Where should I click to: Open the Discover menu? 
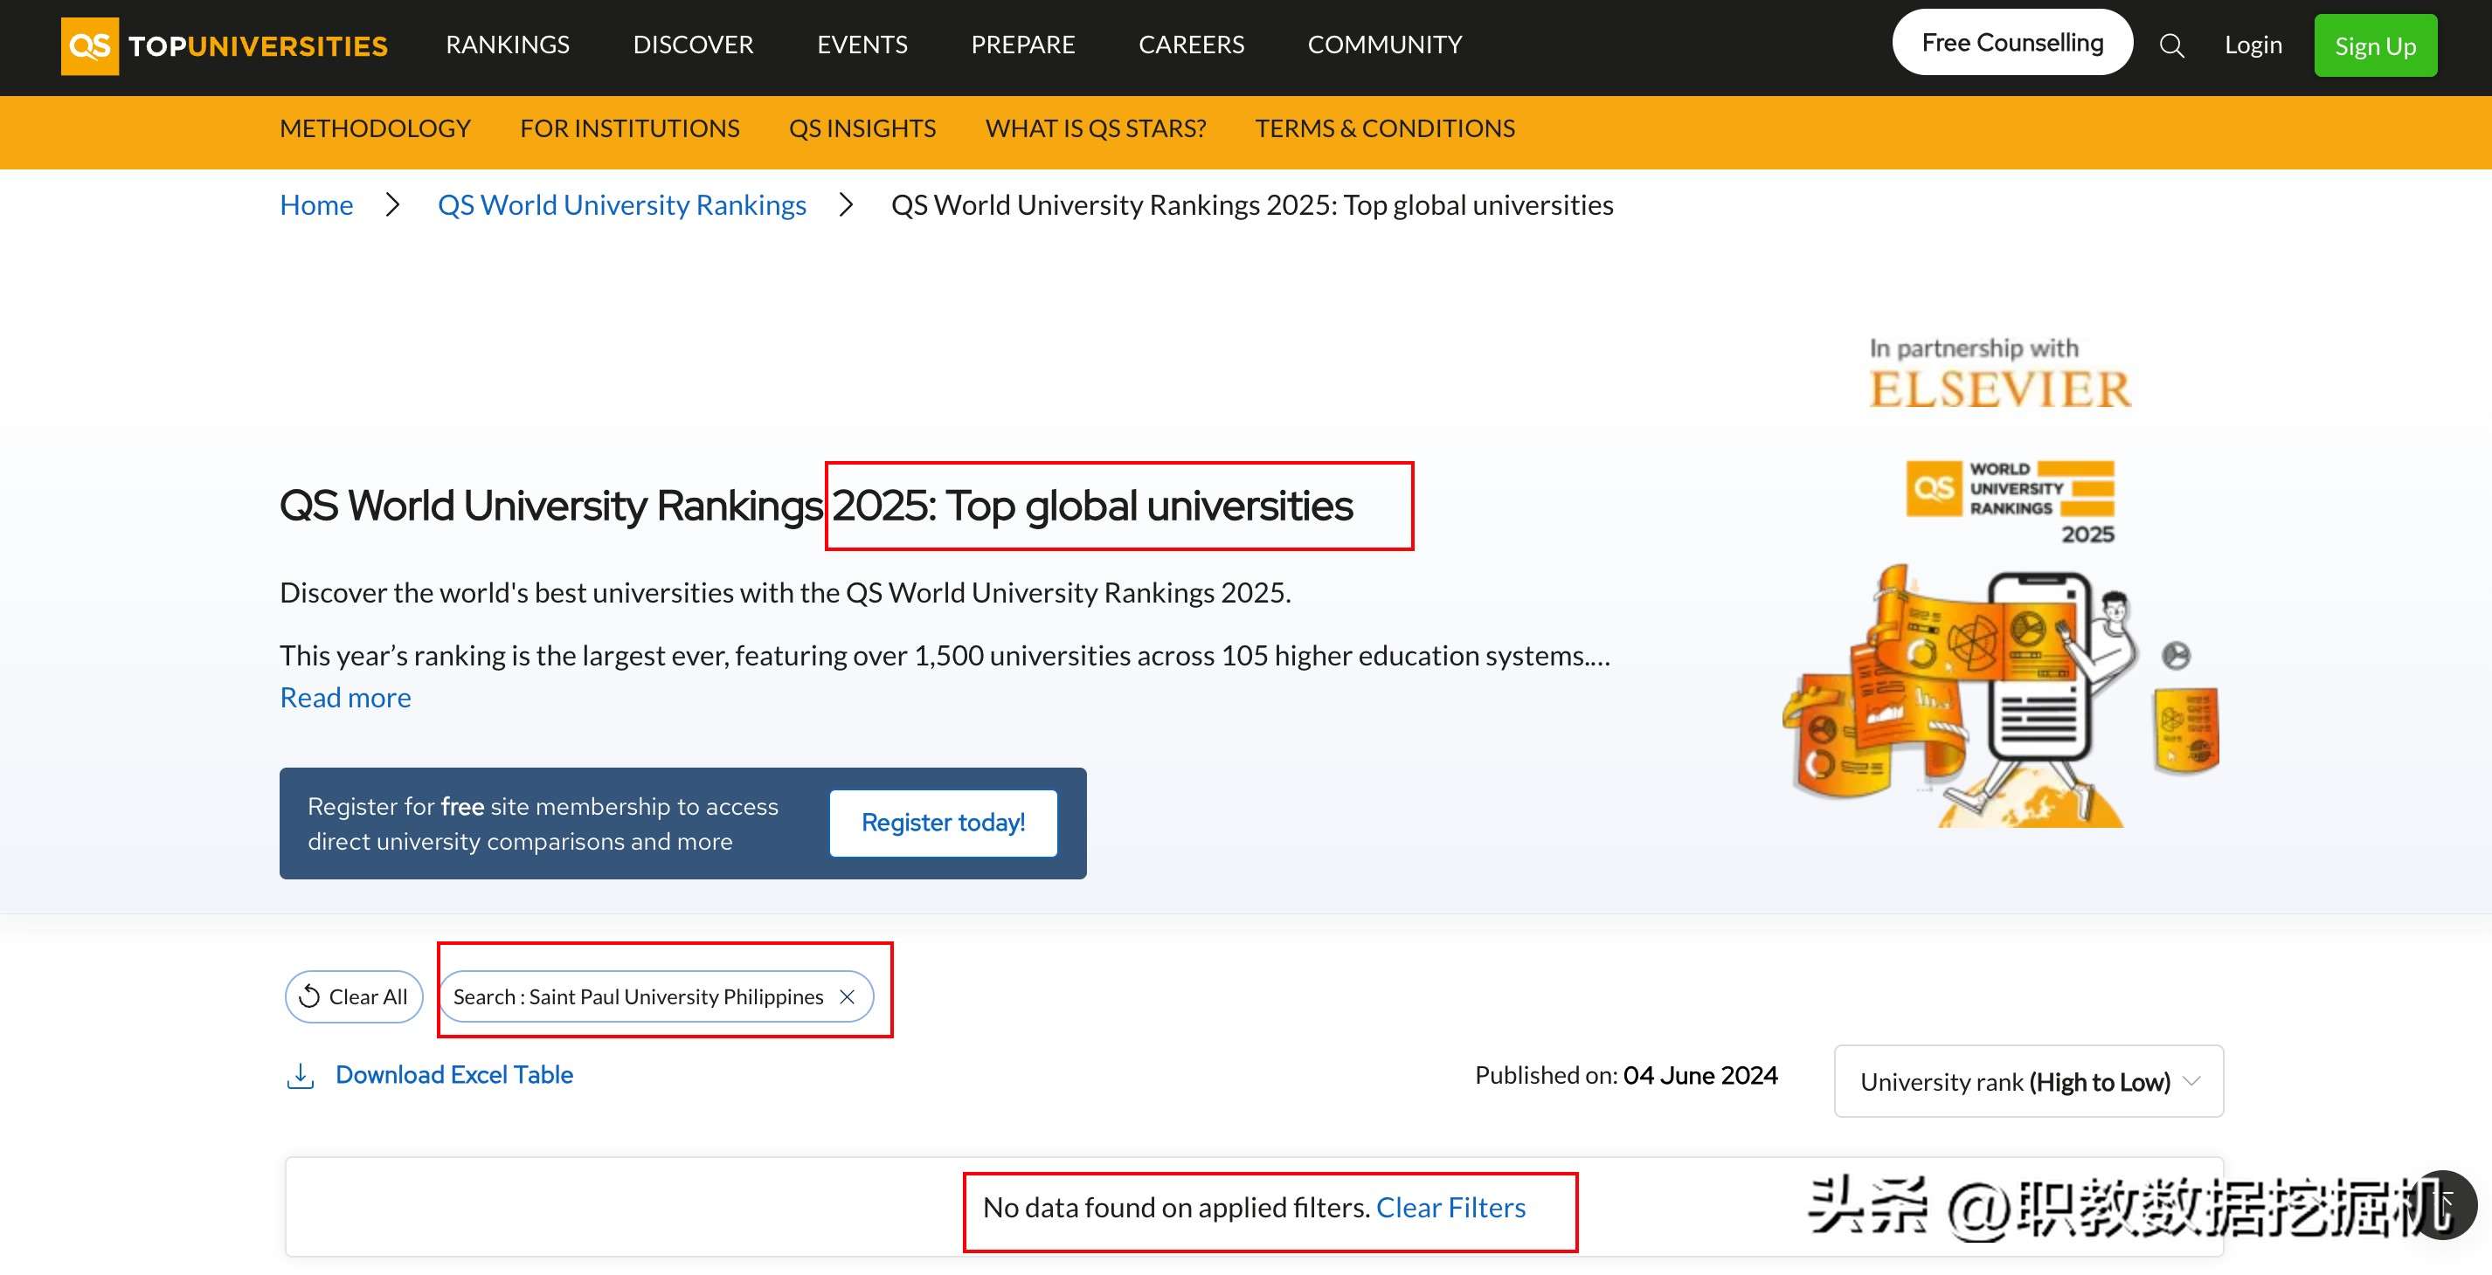[693, 45]
